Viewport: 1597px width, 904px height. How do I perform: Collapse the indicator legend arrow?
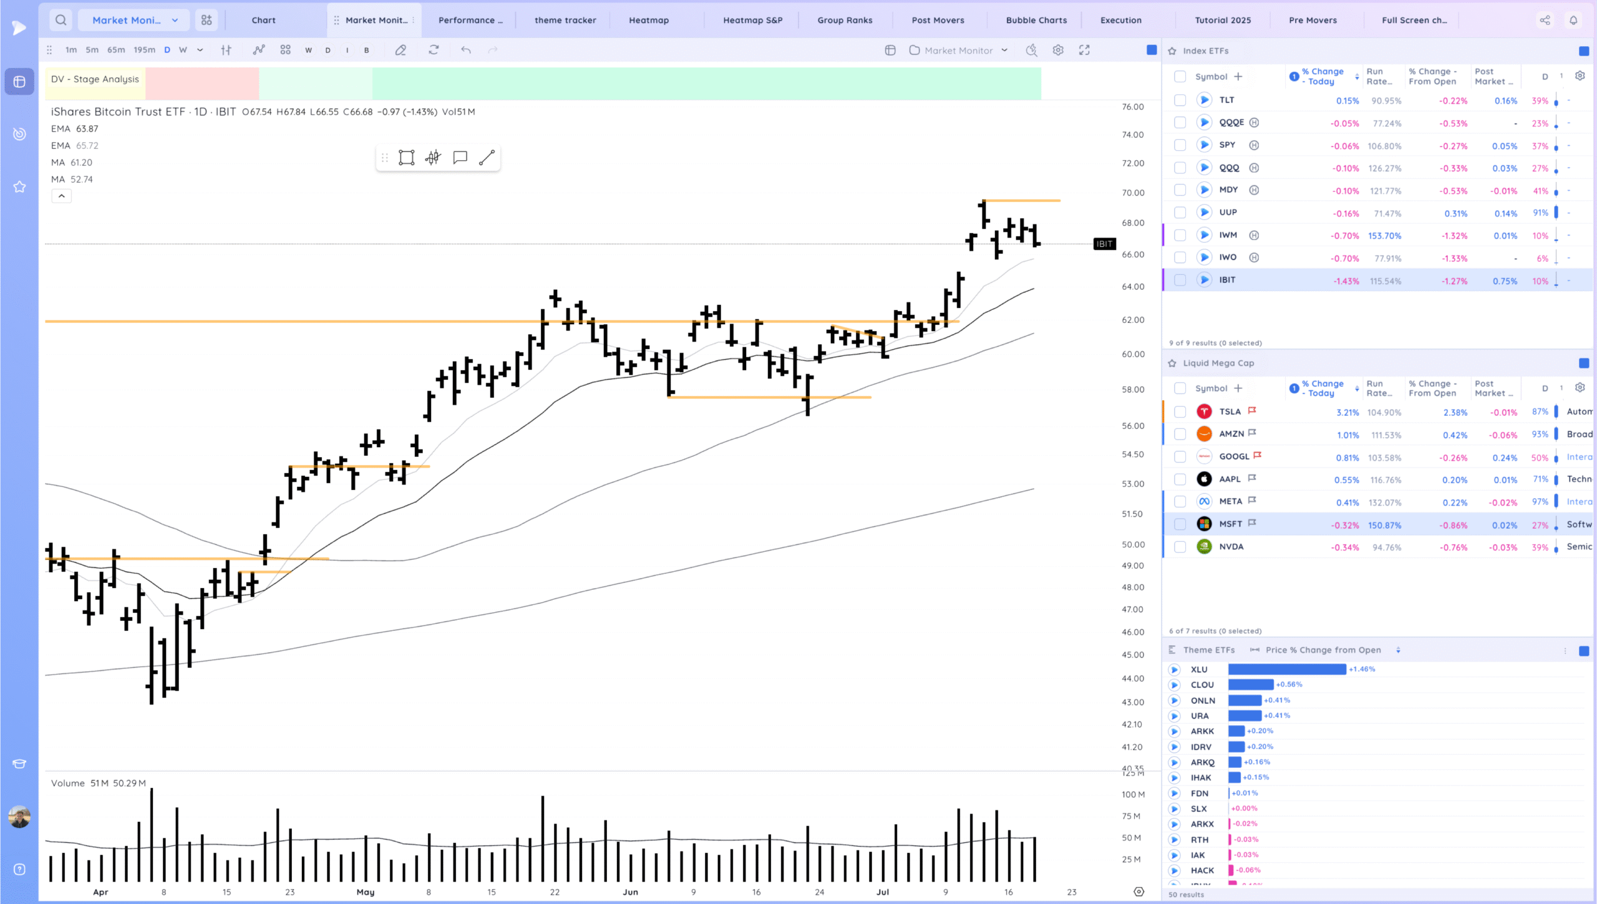61,196
